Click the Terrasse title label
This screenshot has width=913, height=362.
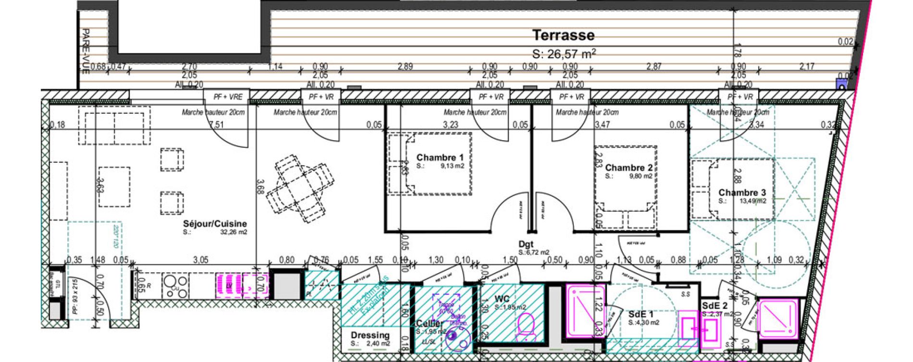[x=563, y=35]
